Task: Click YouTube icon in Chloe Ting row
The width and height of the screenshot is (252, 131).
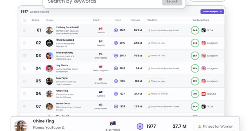Action: [x=204, y=94]
